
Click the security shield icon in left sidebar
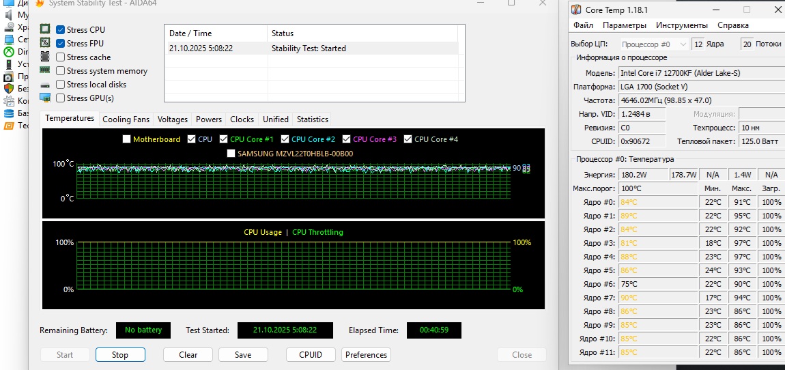[9, 89]
